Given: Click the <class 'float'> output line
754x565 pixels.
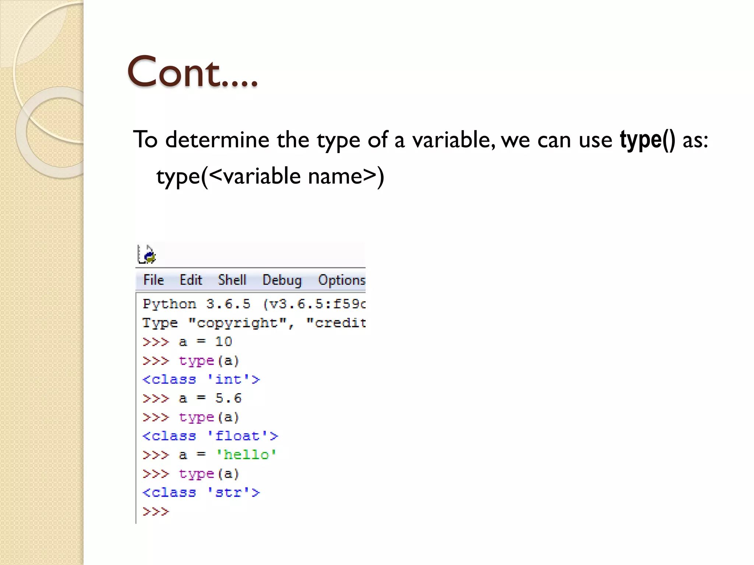Looking at the screenshot, I should [210, 436].
